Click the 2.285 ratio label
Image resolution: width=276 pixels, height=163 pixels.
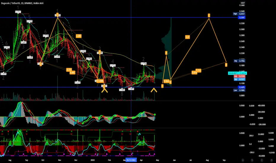click(x=78, y=36)
